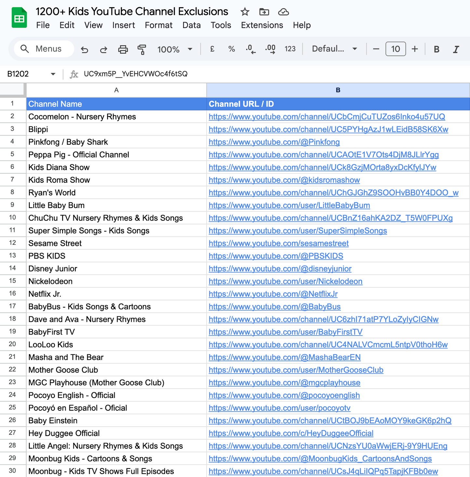Open the name box dropdown arrow
The image size is (470, 477).
53,74
